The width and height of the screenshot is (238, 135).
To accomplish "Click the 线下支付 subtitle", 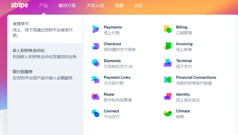I will [x=184, y=66].
